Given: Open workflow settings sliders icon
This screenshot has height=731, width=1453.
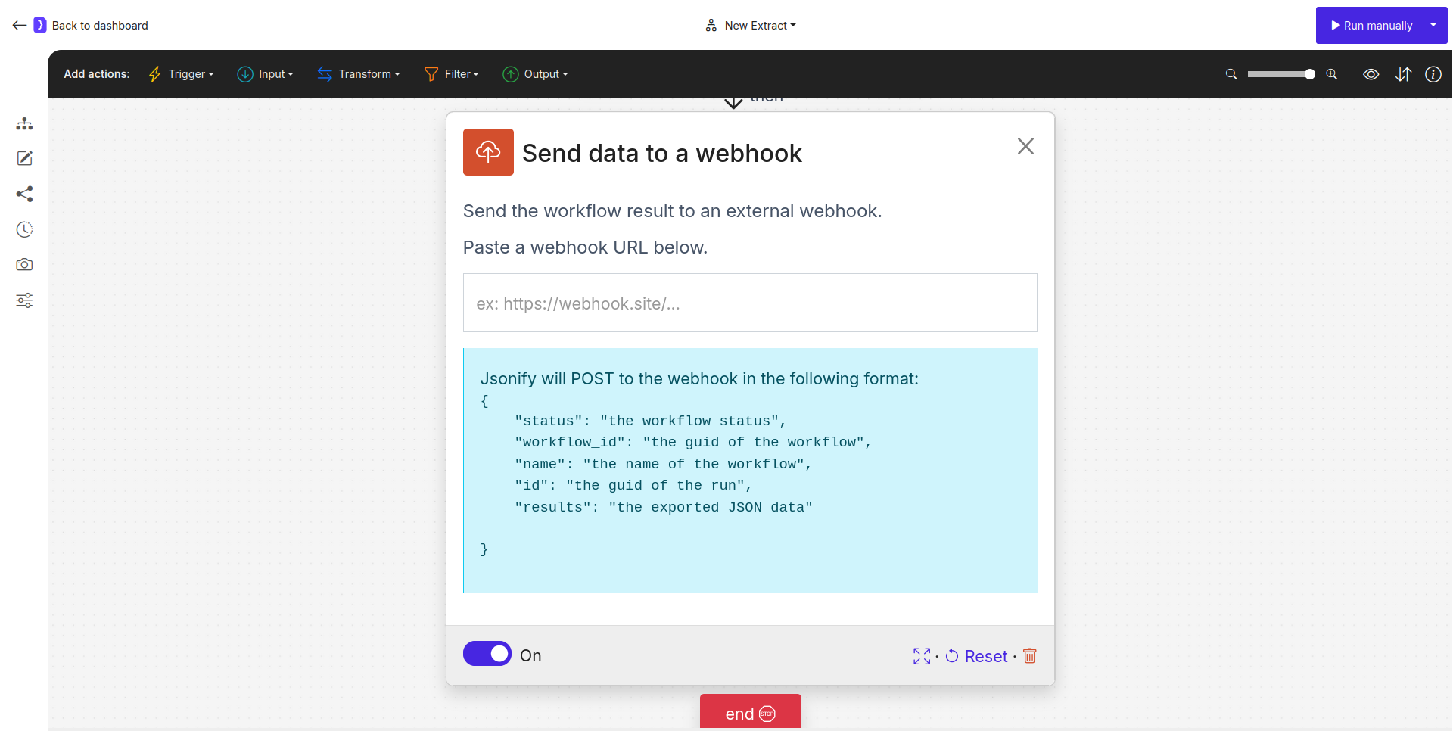Looking at the screenshot, I should [x=24, y=300].
